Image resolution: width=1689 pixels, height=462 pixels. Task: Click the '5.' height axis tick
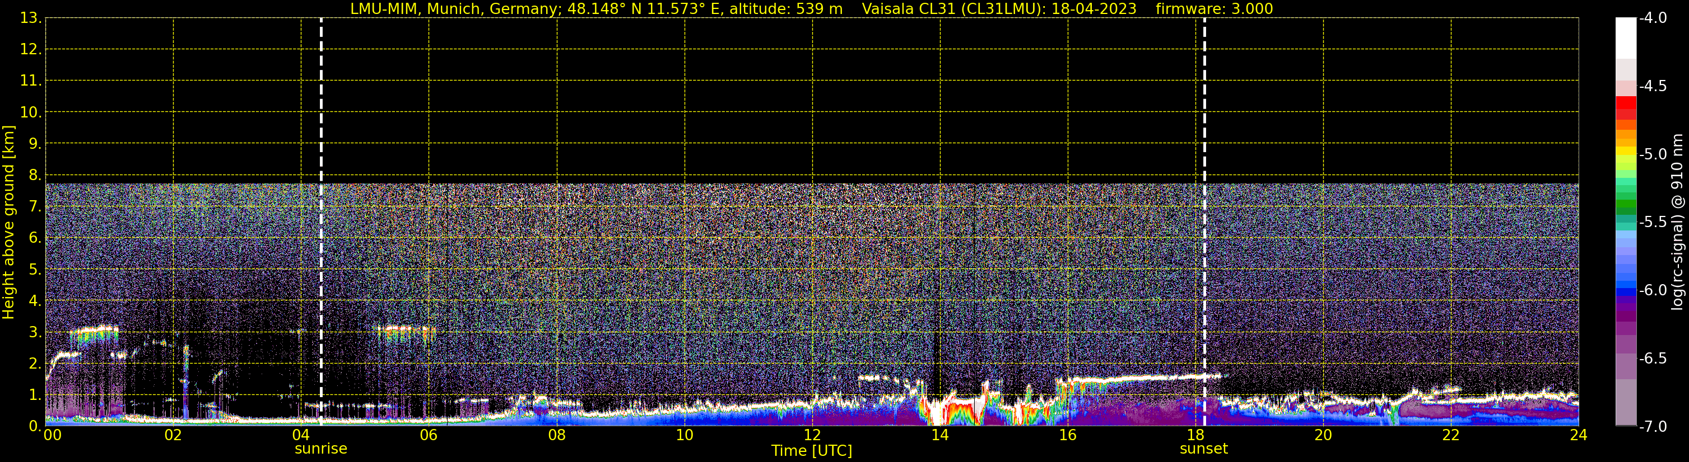point(35,270)
